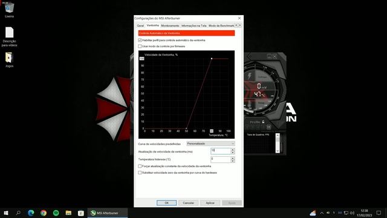Image resolution: width=387 pixels, height=218 pixels.
Task: Close the Afterburner skin window with X
Action: point(275,56)
